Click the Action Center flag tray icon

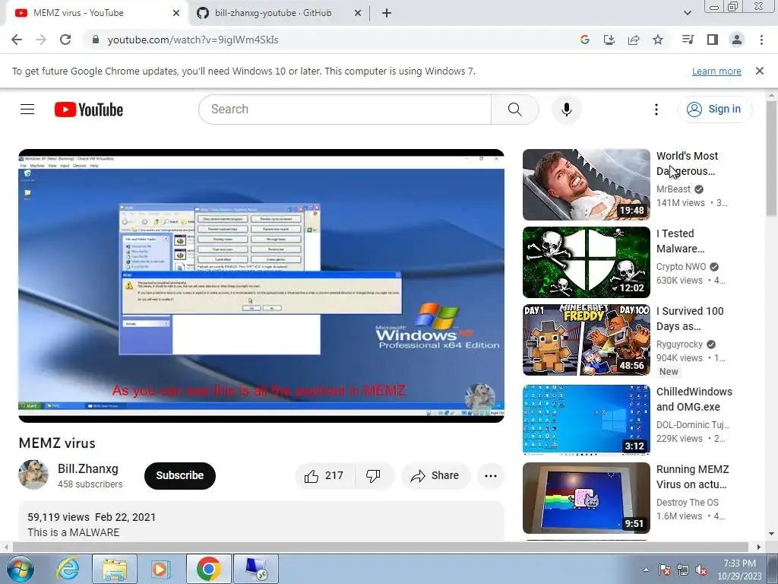(x=665, y=570)
